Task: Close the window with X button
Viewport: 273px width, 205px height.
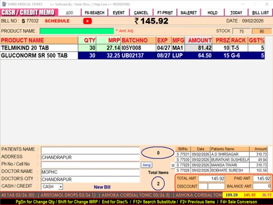Action: (x=267, y=4)
